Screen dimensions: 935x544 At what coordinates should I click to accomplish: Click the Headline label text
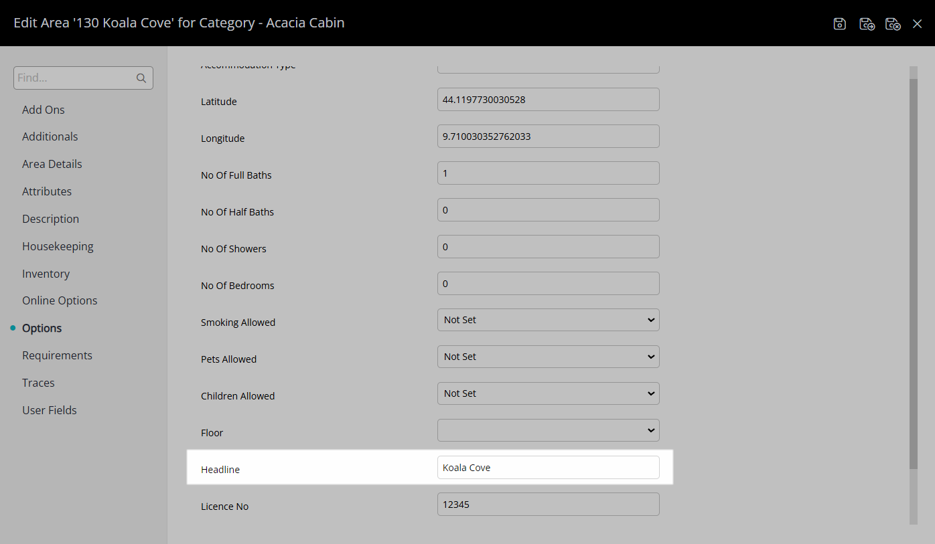pyautogui.click(x=220, y=470)
